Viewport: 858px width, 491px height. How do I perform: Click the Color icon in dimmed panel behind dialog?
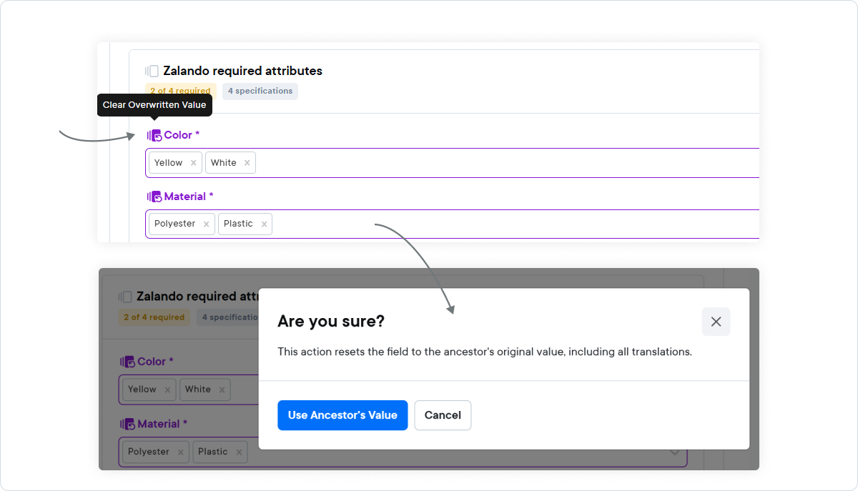point(128,362)
